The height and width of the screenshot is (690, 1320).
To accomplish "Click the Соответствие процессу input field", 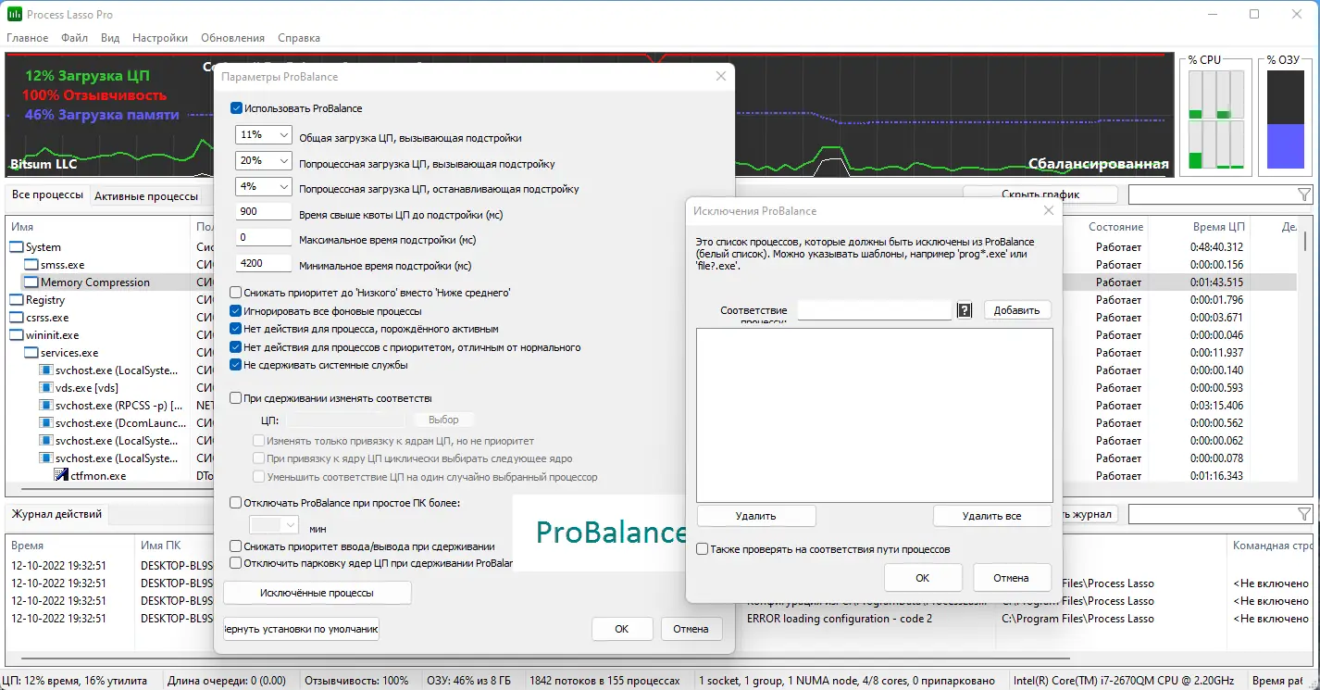I will 875,310.
